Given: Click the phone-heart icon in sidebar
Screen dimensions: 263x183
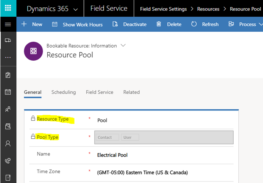Looking at the screenshot, I should pos(8,161).
